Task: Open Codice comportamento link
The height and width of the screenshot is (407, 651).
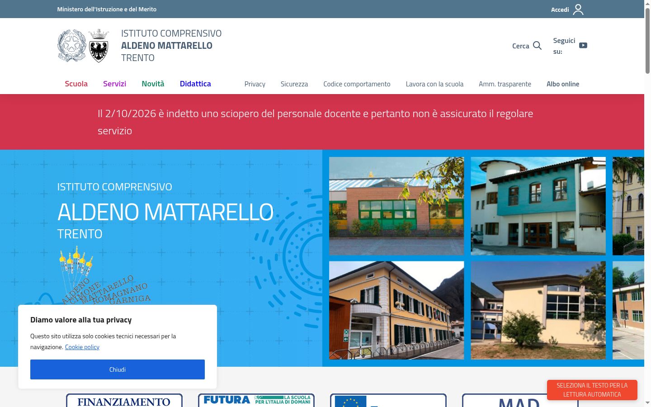Action: pyautogui.click(x=357, y=84)
